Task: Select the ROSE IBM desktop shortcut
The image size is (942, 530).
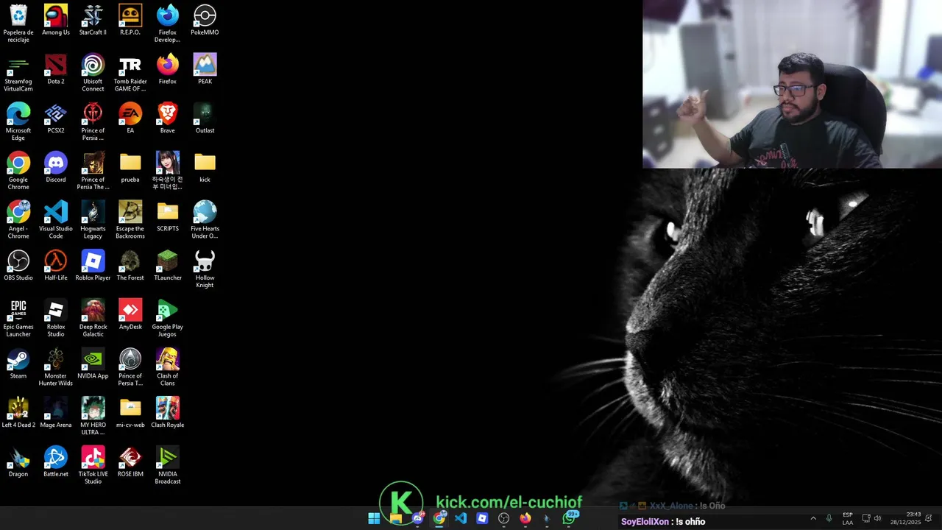Action: pyautogui.click(x=130, y=462)
